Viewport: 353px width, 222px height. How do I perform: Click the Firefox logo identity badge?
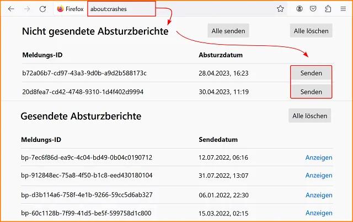pos(70,9)
